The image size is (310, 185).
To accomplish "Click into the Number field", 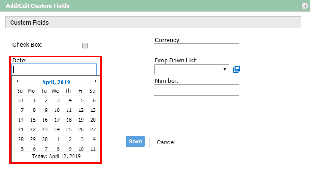I will click(x=196, y=90).
